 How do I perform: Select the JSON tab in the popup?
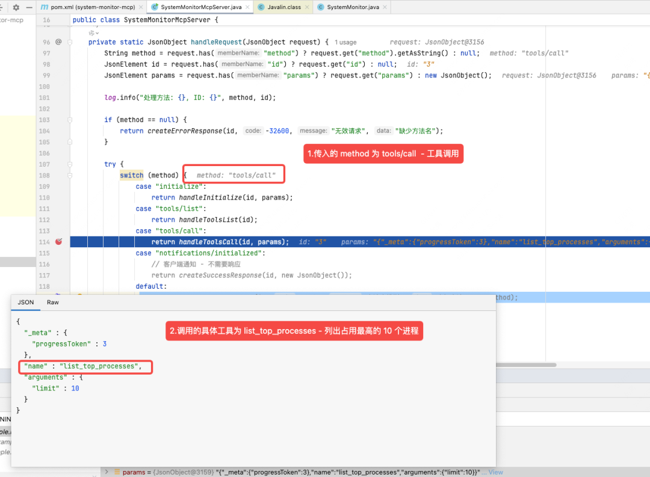[25, 302]
